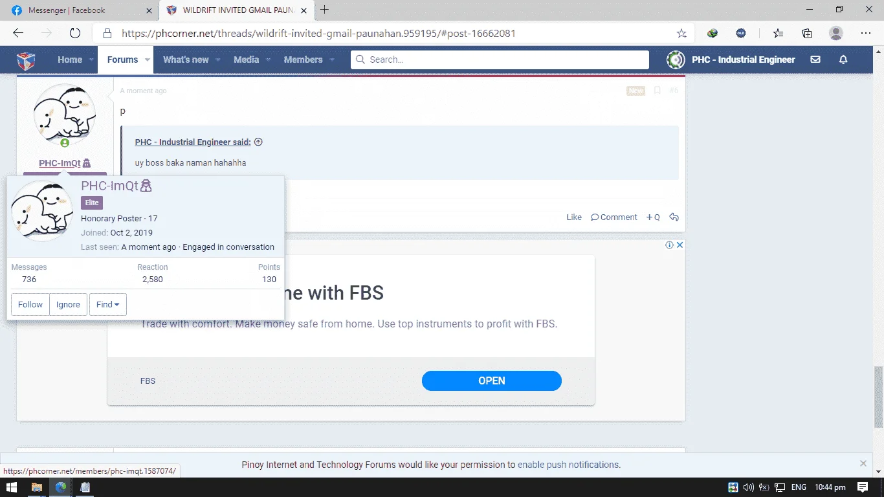884x497 pixels.
Task: Open the network status tray icon
Action: pyautogui.click(x=780, y=487)
